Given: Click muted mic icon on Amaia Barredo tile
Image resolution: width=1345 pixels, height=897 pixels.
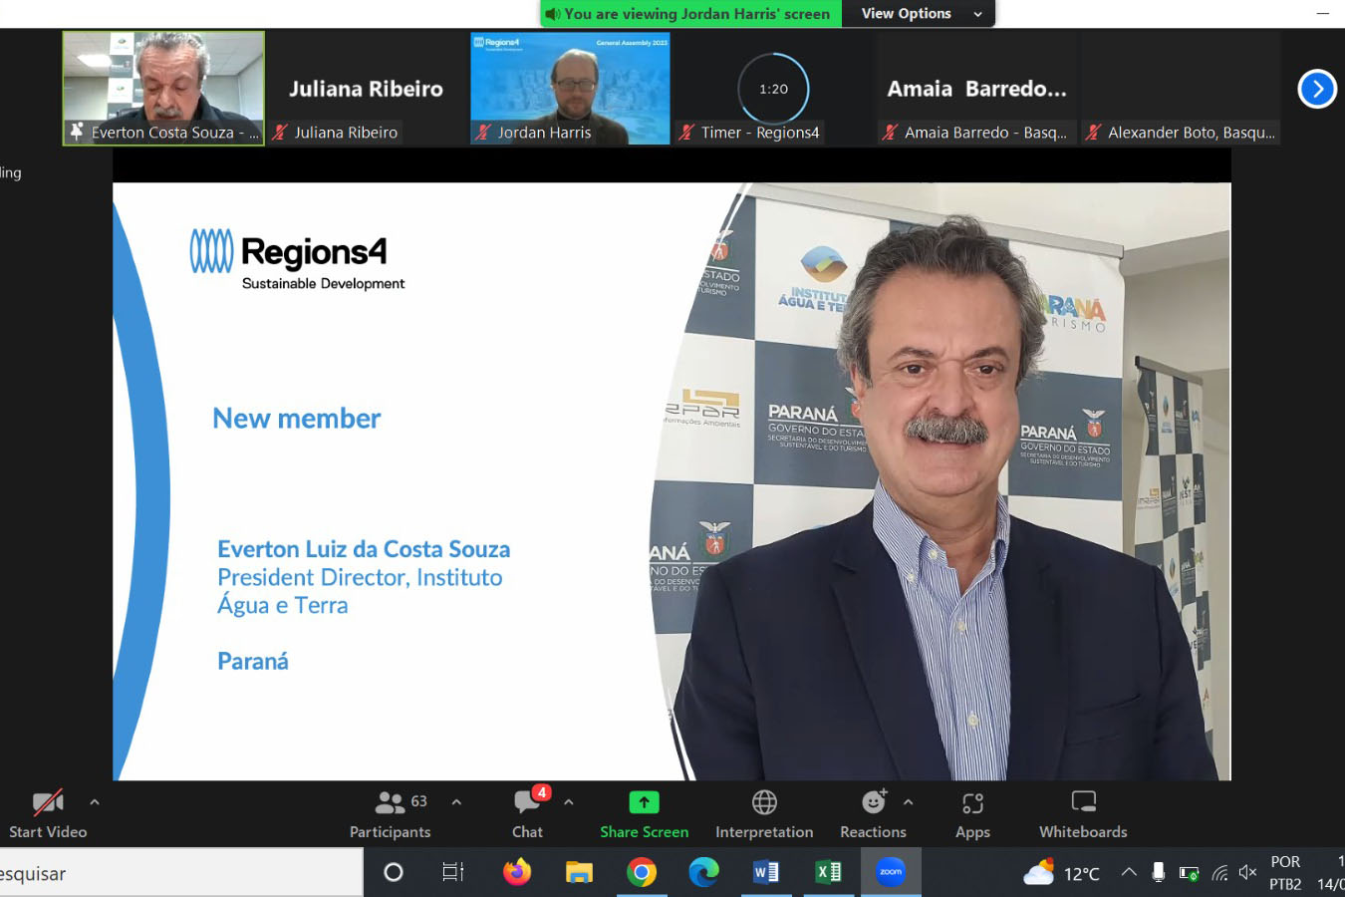Looking at the screenshot, I should point(890,132).
